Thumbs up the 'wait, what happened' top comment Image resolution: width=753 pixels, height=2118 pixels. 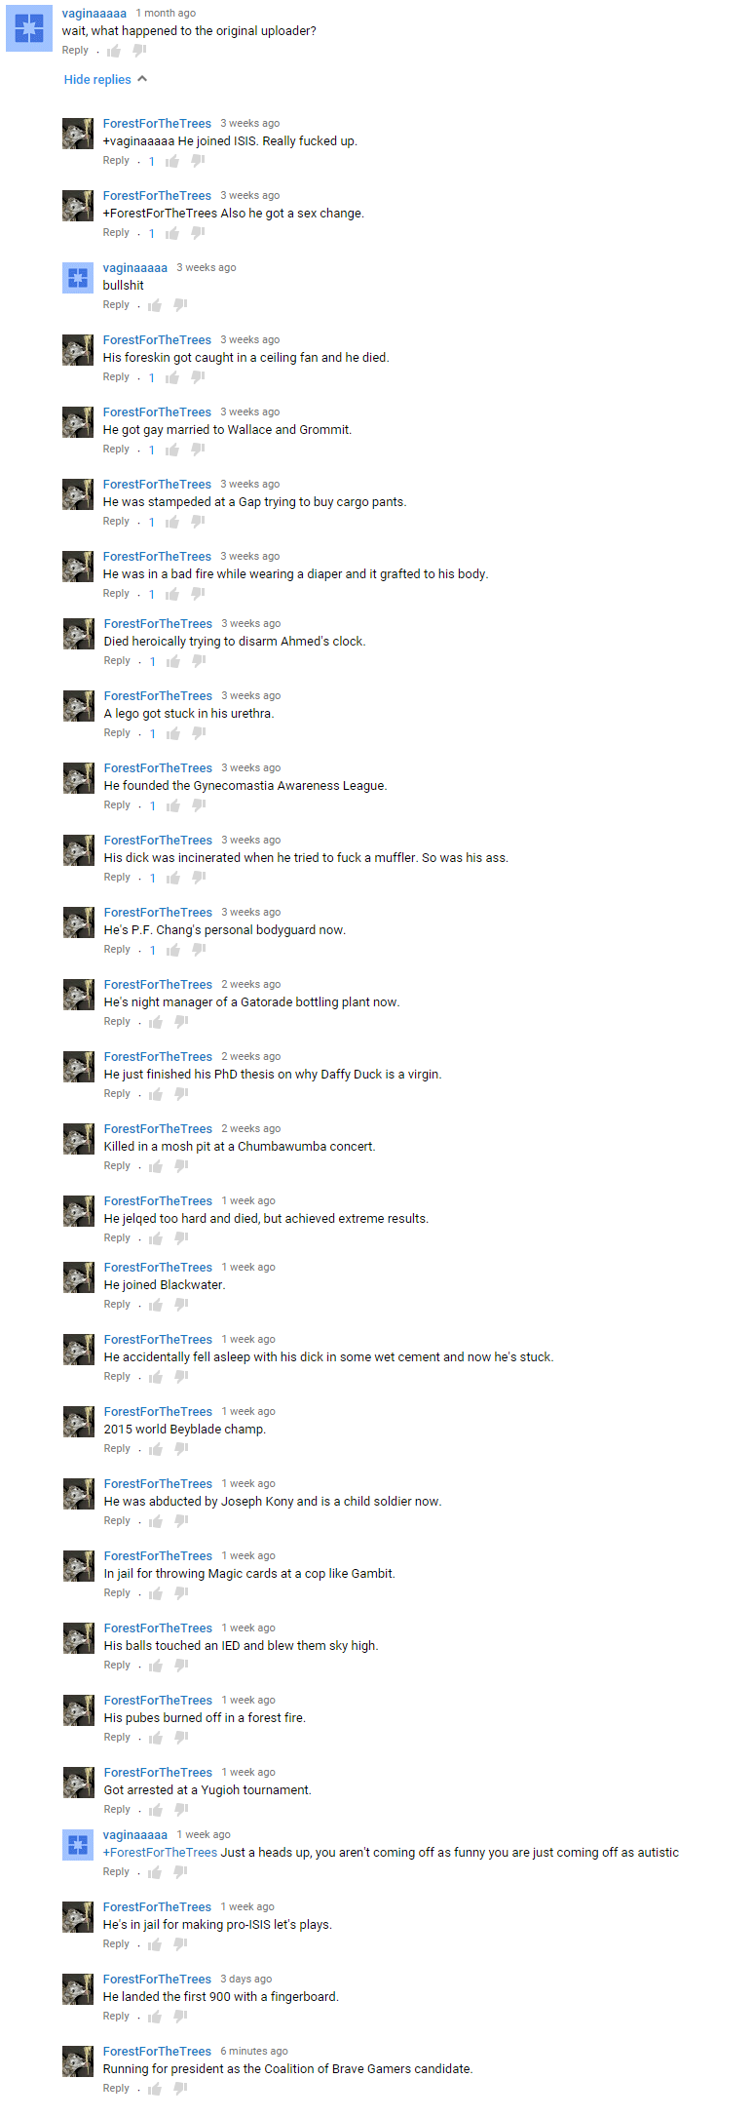[114, 51]
